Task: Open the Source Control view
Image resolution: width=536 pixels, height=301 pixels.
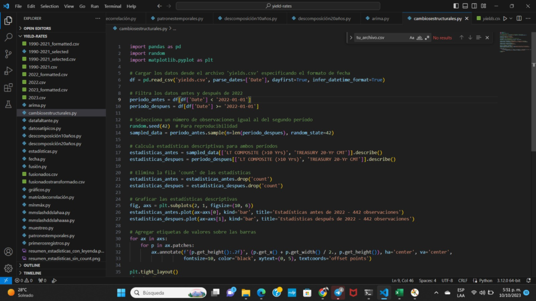Action: pyautogui.click(x=8, y=54)
